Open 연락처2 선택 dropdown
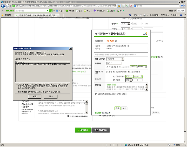Viewport: 187px width, 147px height. tap(125, 29)
